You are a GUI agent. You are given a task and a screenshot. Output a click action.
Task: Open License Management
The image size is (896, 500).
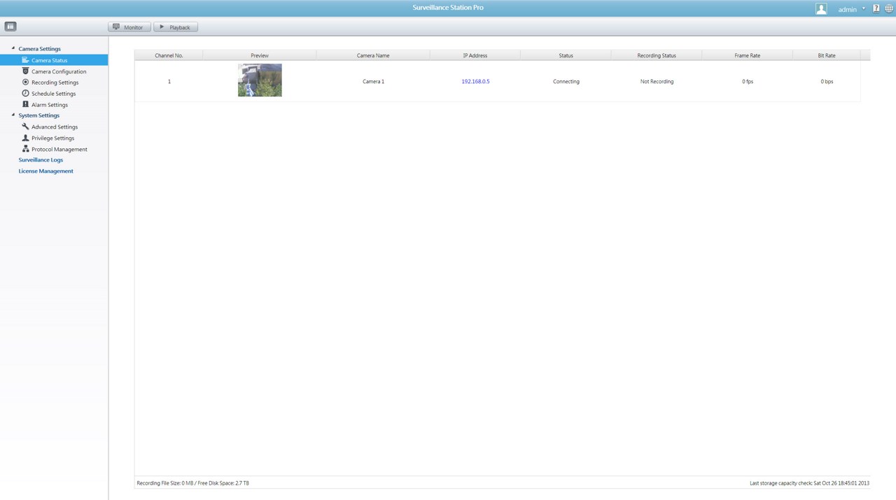point(45,171)
